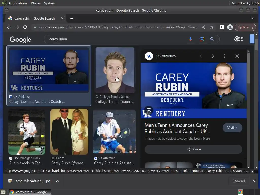Click the clock showing Mon Nov 6
260x195 pixels.
[245, 3]
